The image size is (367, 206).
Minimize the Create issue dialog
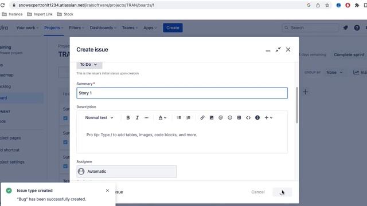pyautogui.click(x=268, y=50)
